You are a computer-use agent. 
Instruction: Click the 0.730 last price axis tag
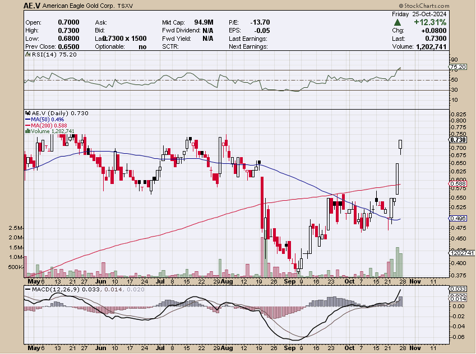pyautogui.click(x=458, y=140)
